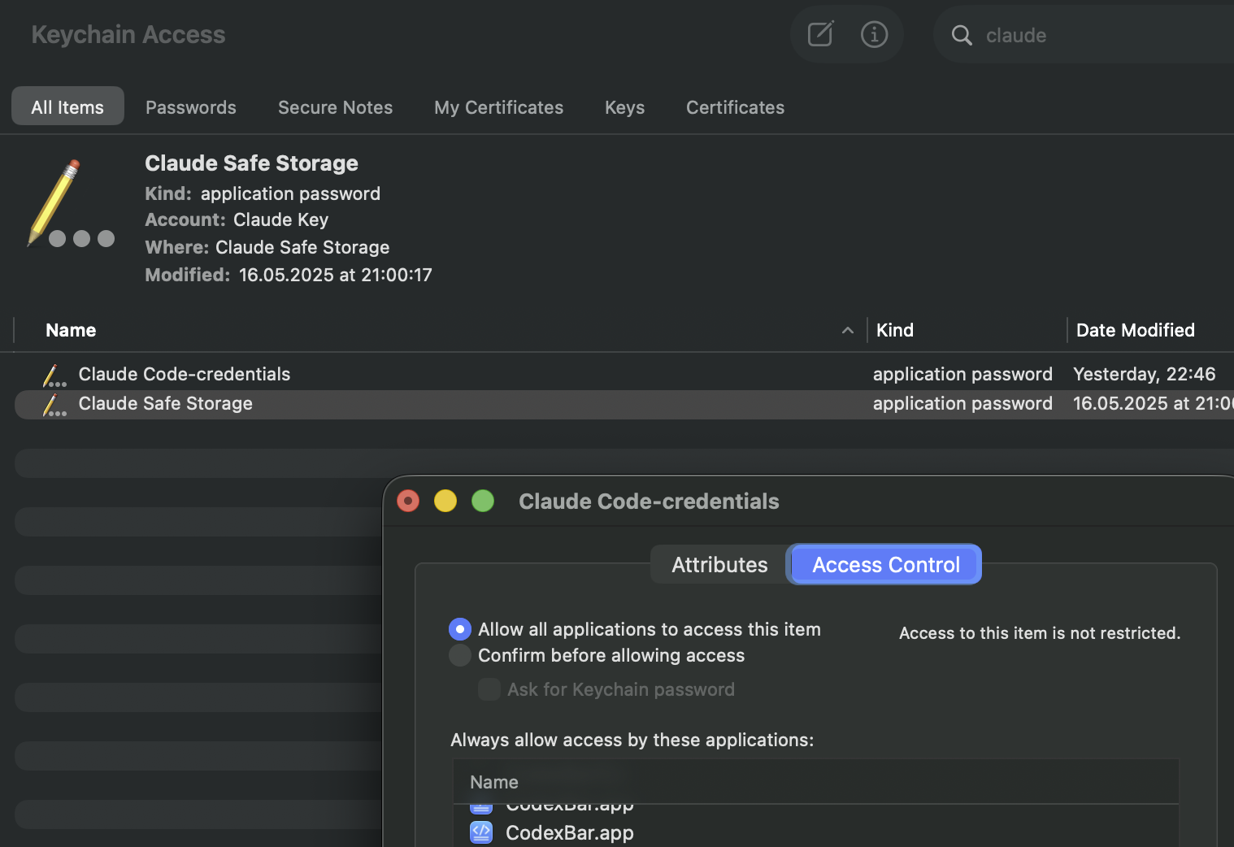Zoom the Claude Code-credentials window with green button

coord(483,501)
